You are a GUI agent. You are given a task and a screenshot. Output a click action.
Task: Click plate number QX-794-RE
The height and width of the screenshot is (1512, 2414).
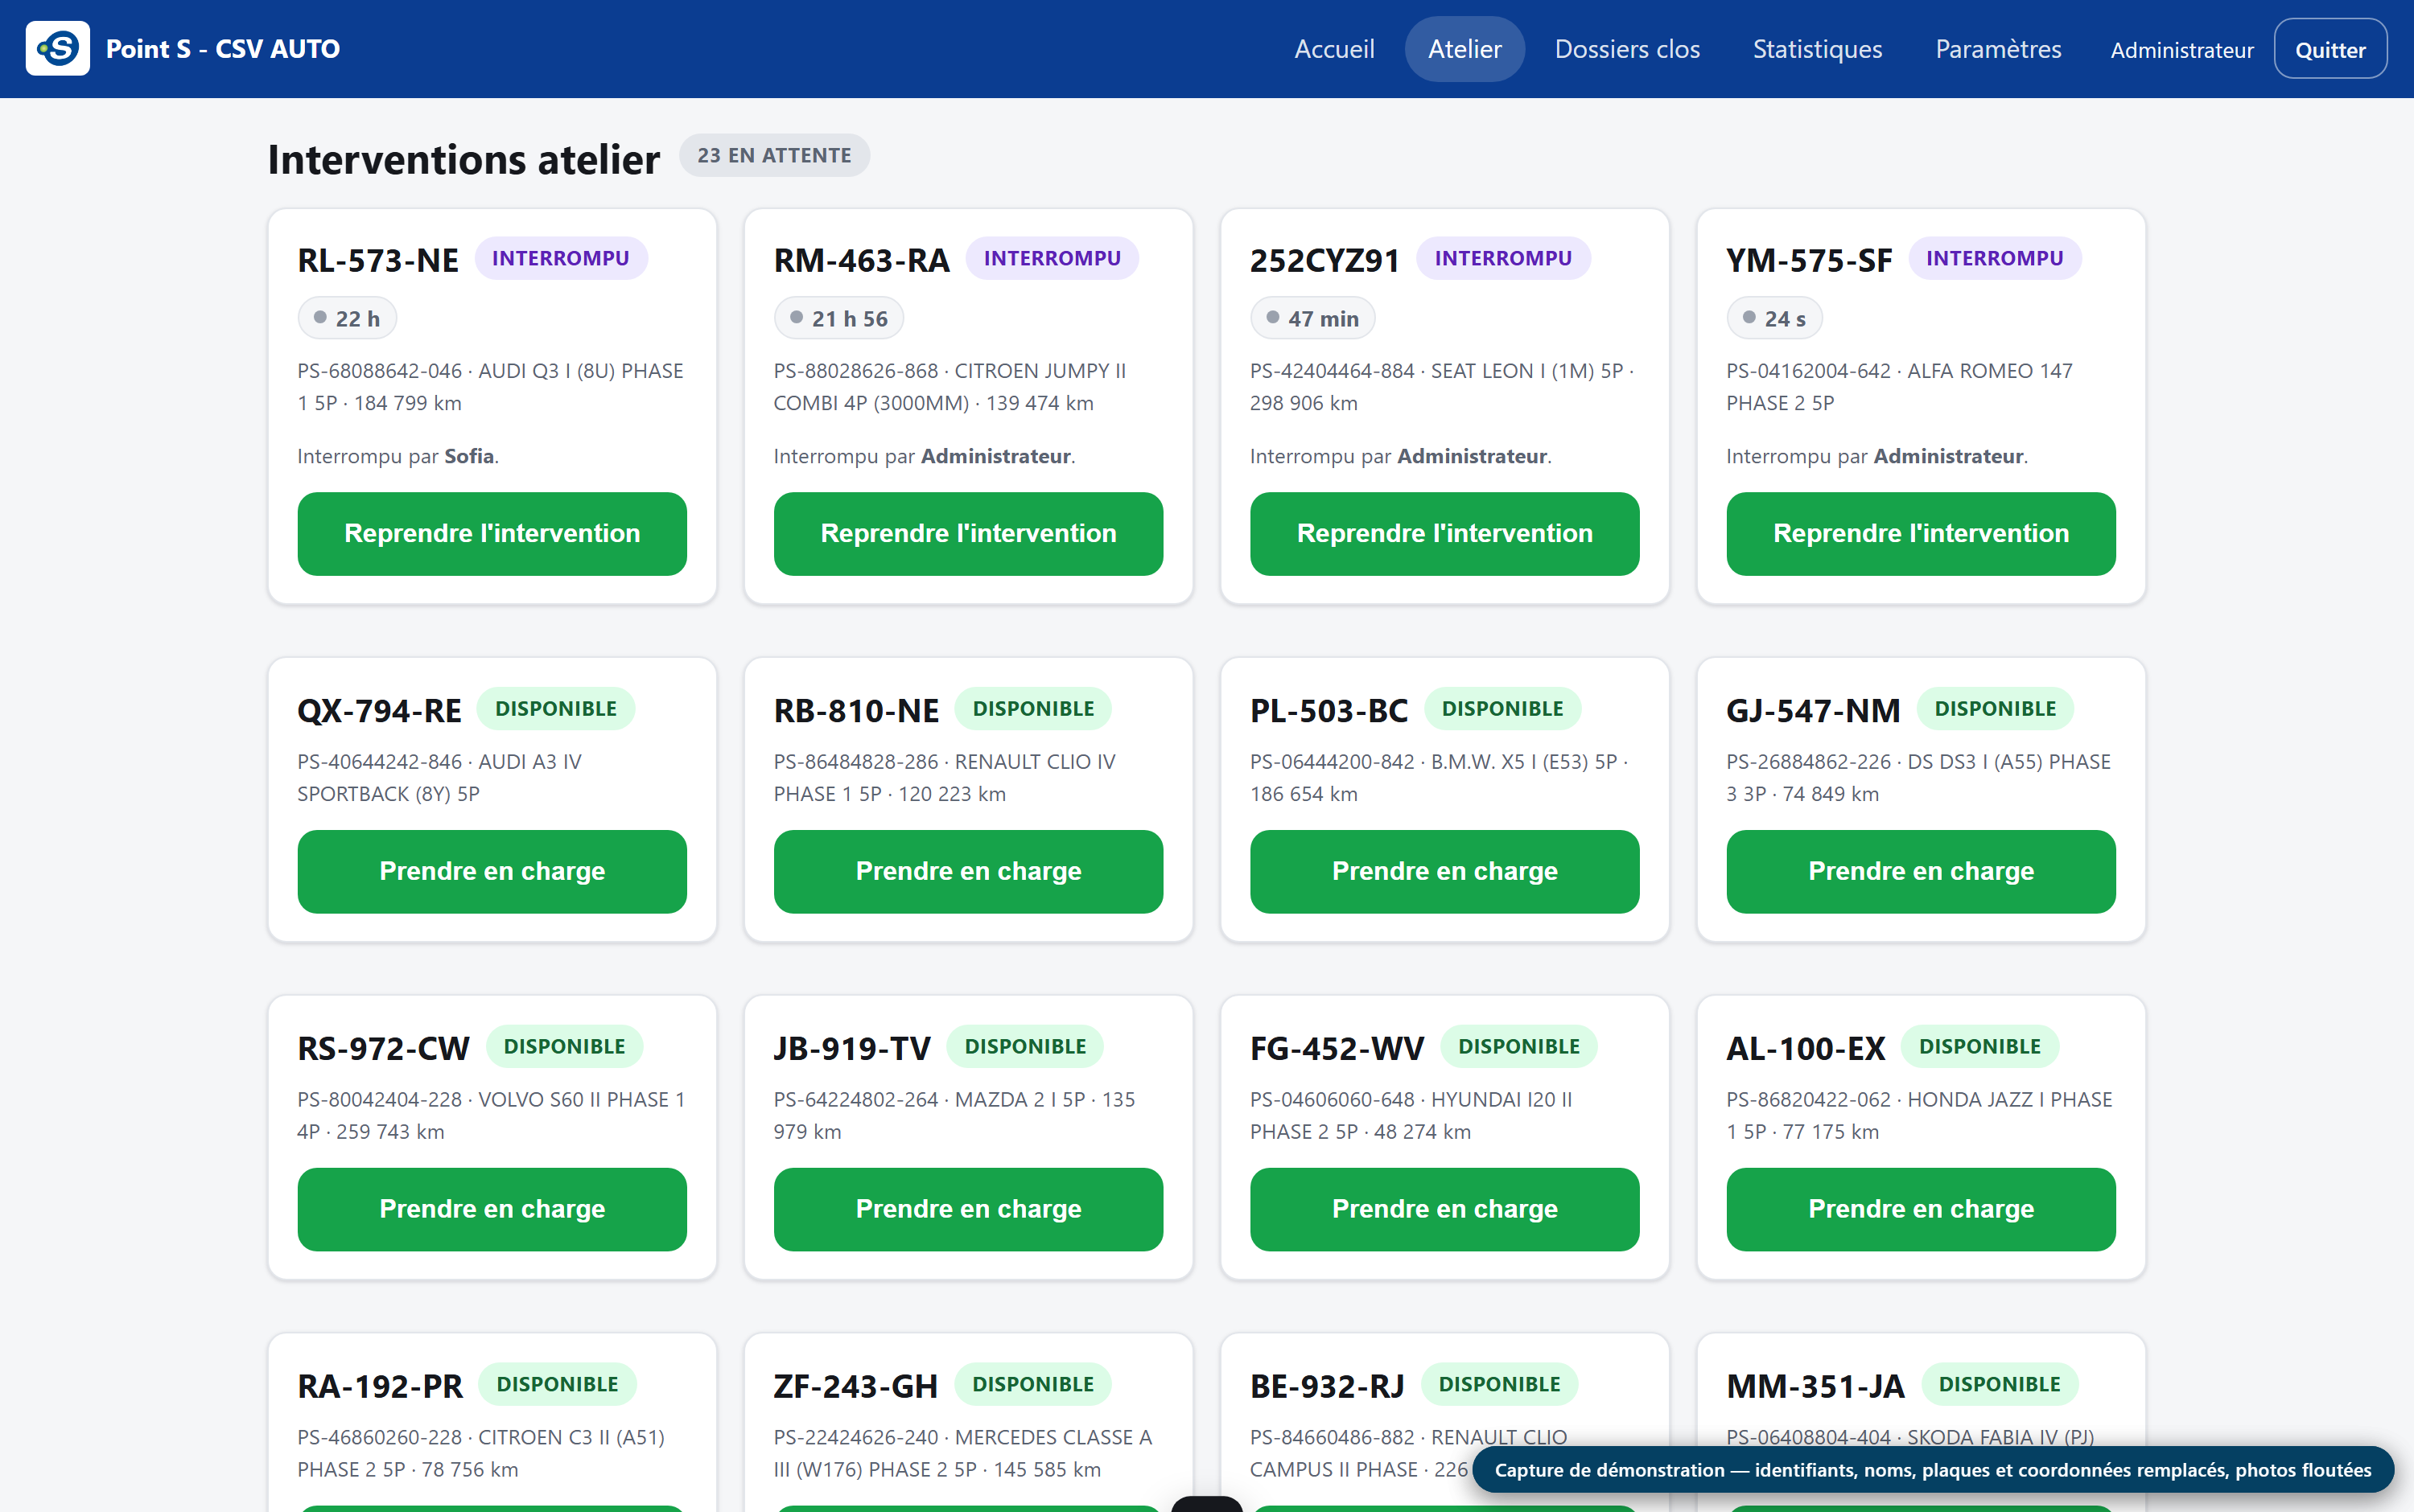tap(379, 710)
